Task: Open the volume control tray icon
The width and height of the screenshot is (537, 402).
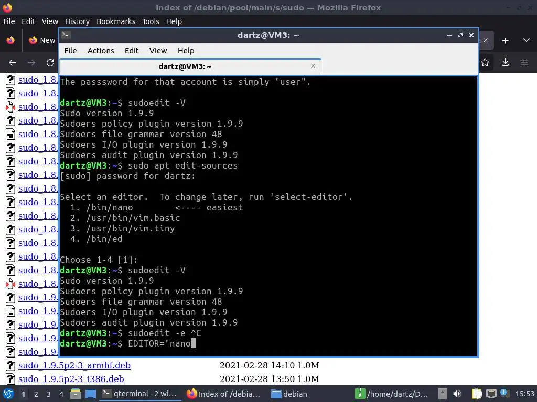Action: tap(457, 394)
